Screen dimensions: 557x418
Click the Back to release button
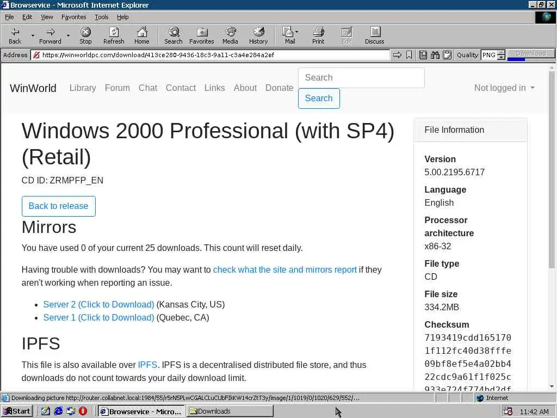point(59,206)
